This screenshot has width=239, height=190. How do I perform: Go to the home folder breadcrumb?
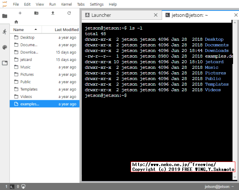[16, 22]
